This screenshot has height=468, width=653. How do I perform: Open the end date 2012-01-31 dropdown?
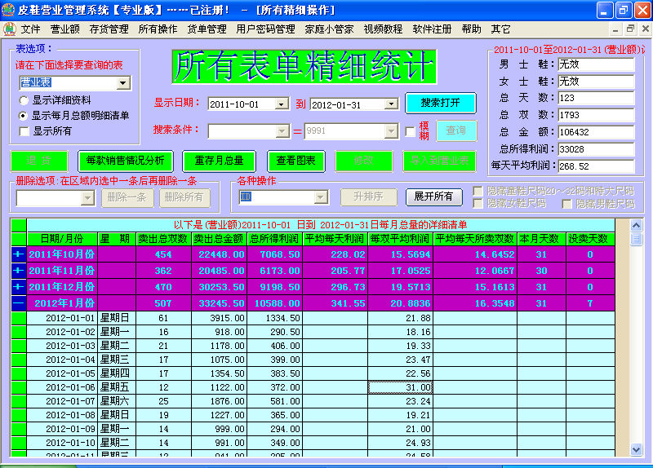(392, 104)
